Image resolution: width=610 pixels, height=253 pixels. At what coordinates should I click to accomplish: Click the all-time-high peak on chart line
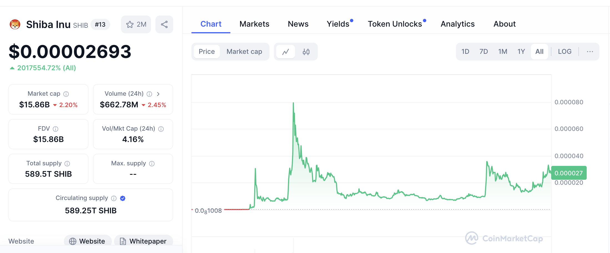293,103
